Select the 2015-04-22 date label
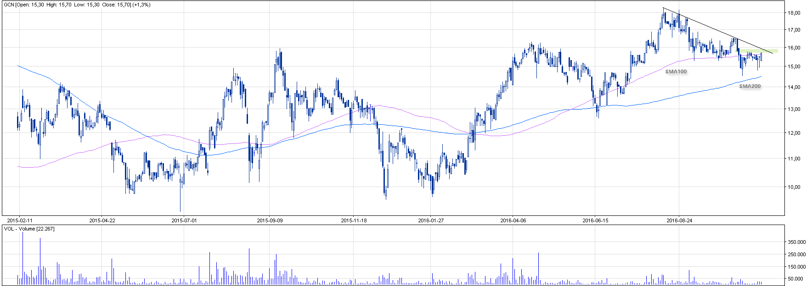Image resolution: width=812 pixels, height=286 pixels. tap(102, 220)
